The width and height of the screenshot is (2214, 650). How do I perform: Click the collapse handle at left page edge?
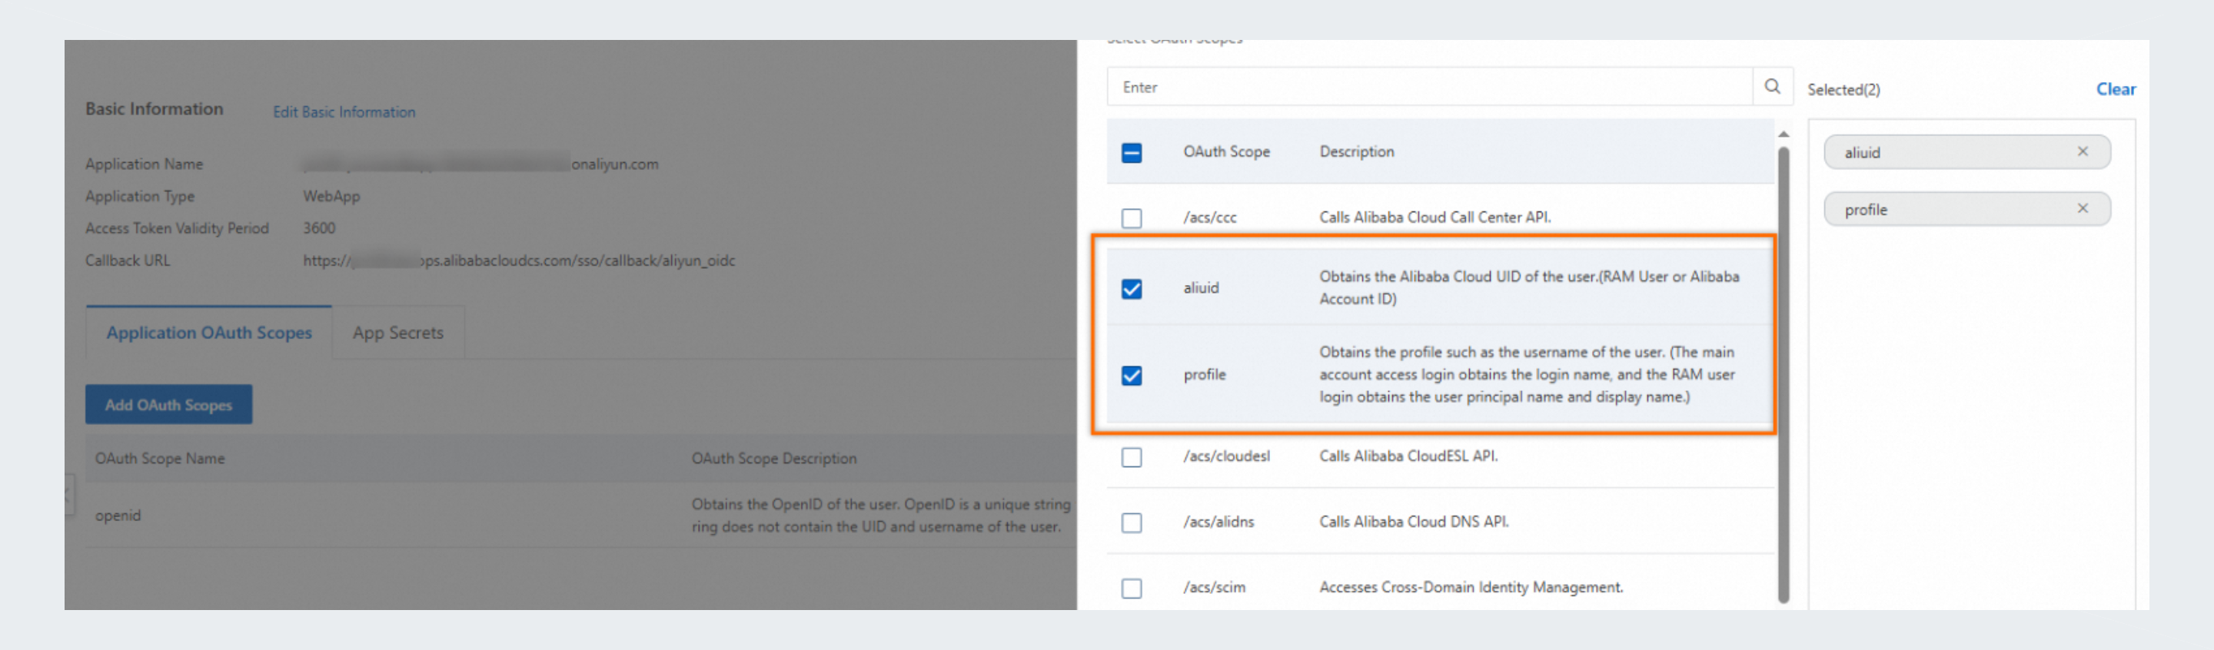68,495
